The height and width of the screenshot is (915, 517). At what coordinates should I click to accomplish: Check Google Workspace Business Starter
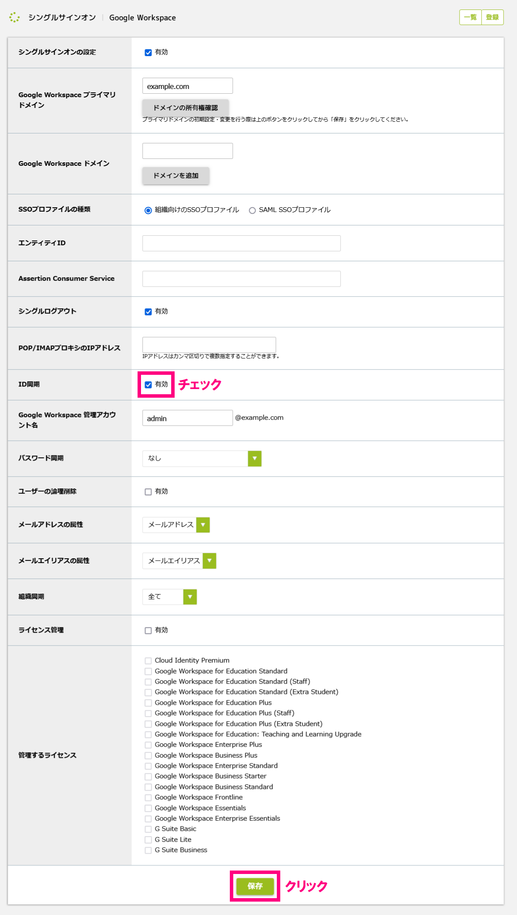click(x=148, y=776)
